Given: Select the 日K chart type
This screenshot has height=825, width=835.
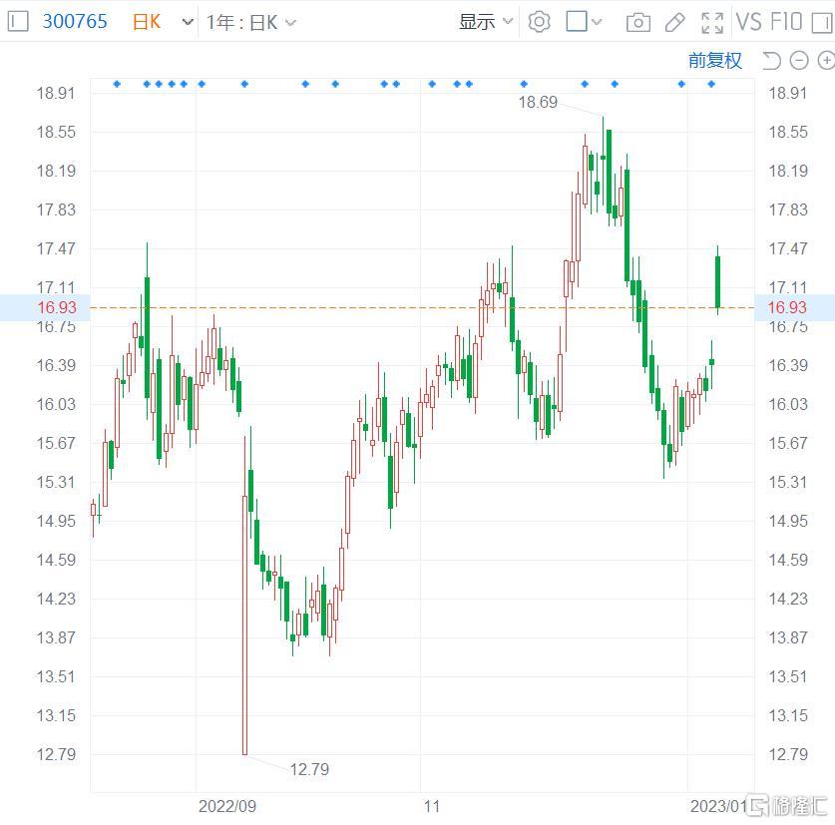Looking at the screenshot, I should (147, 22).
